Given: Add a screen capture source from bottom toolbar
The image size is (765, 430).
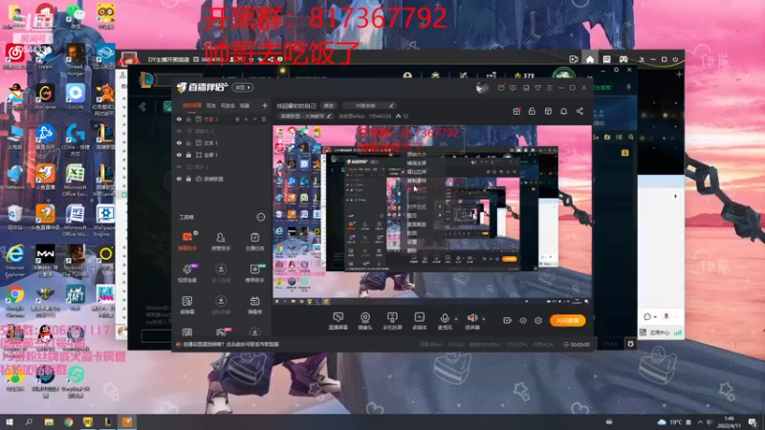Looking at the screenshot, I should [x=338, y=321].
